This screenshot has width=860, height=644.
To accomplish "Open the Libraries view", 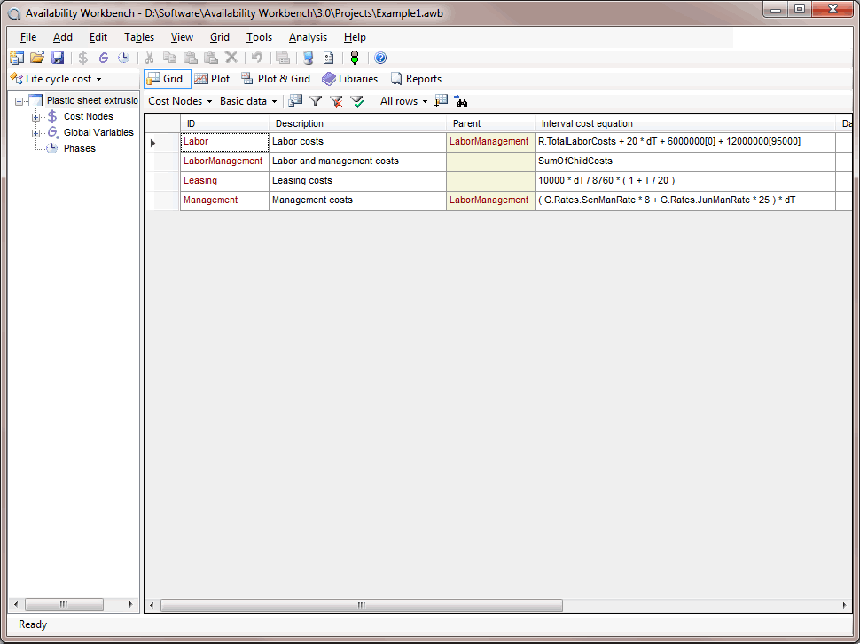I will (349, 78).
